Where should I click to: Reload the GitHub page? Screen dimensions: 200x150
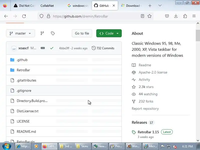[24, 16]
